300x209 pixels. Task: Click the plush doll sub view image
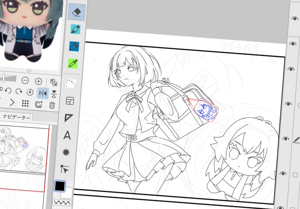pos(29,32)
